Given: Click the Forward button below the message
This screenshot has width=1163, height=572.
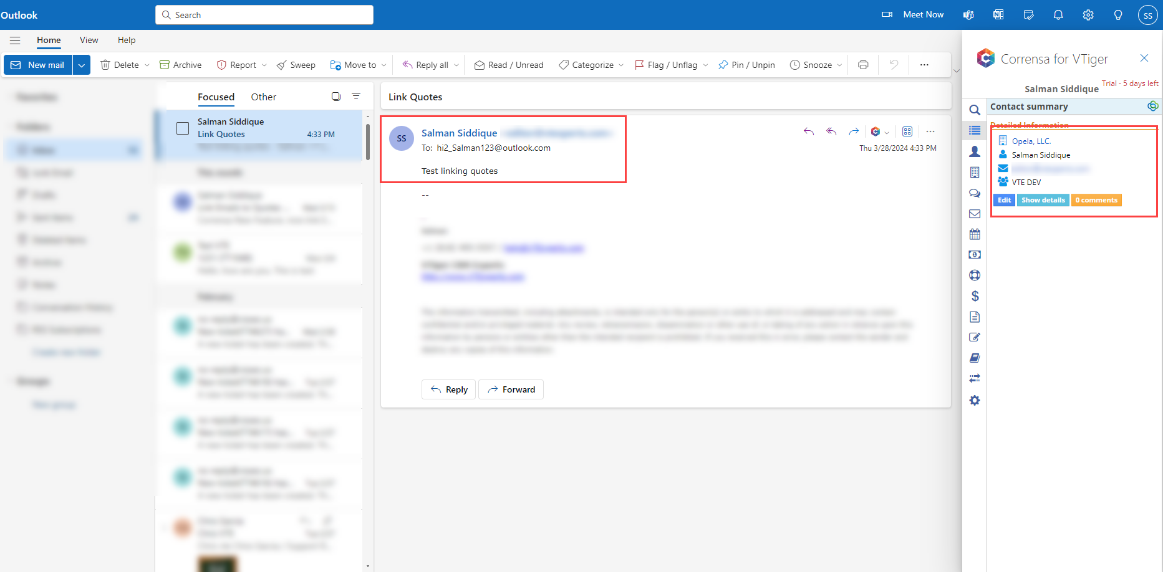Looking at the screenshot, I should (511, 389).
